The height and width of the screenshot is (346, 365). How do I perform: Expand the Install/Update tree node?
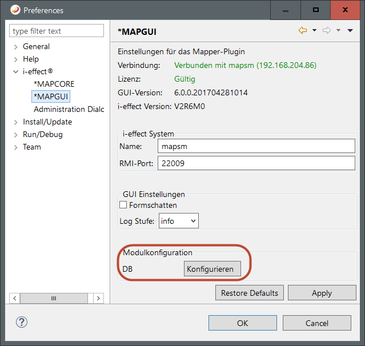click(x=15, y=122)
